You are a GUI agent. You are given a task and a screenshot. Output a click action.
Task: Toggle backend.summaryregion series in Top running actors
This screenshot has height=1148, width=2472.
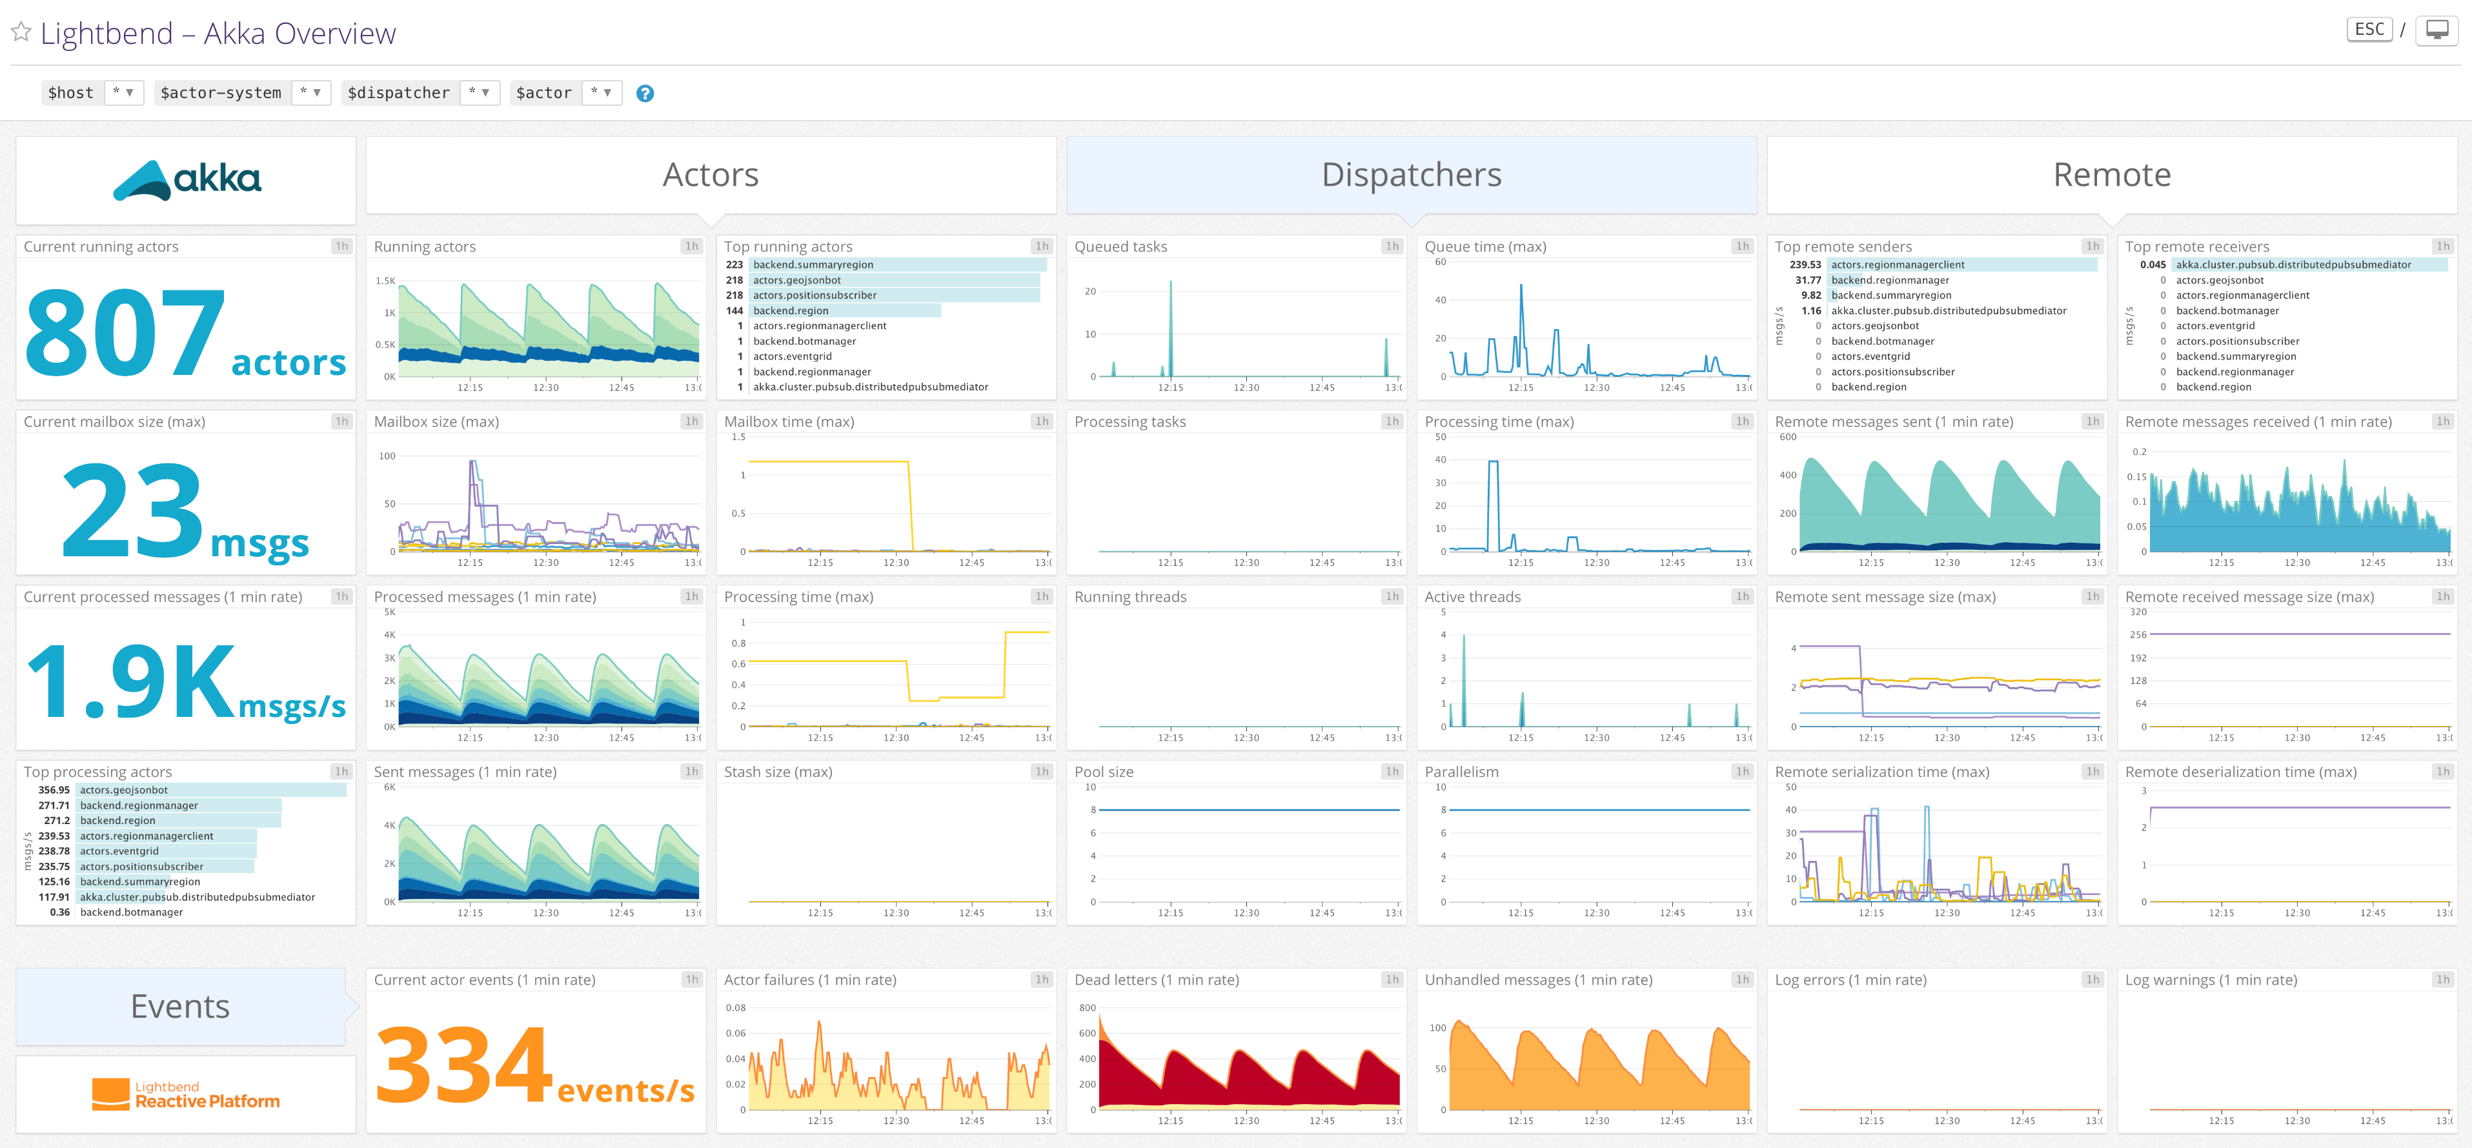(x=812, y=265)
